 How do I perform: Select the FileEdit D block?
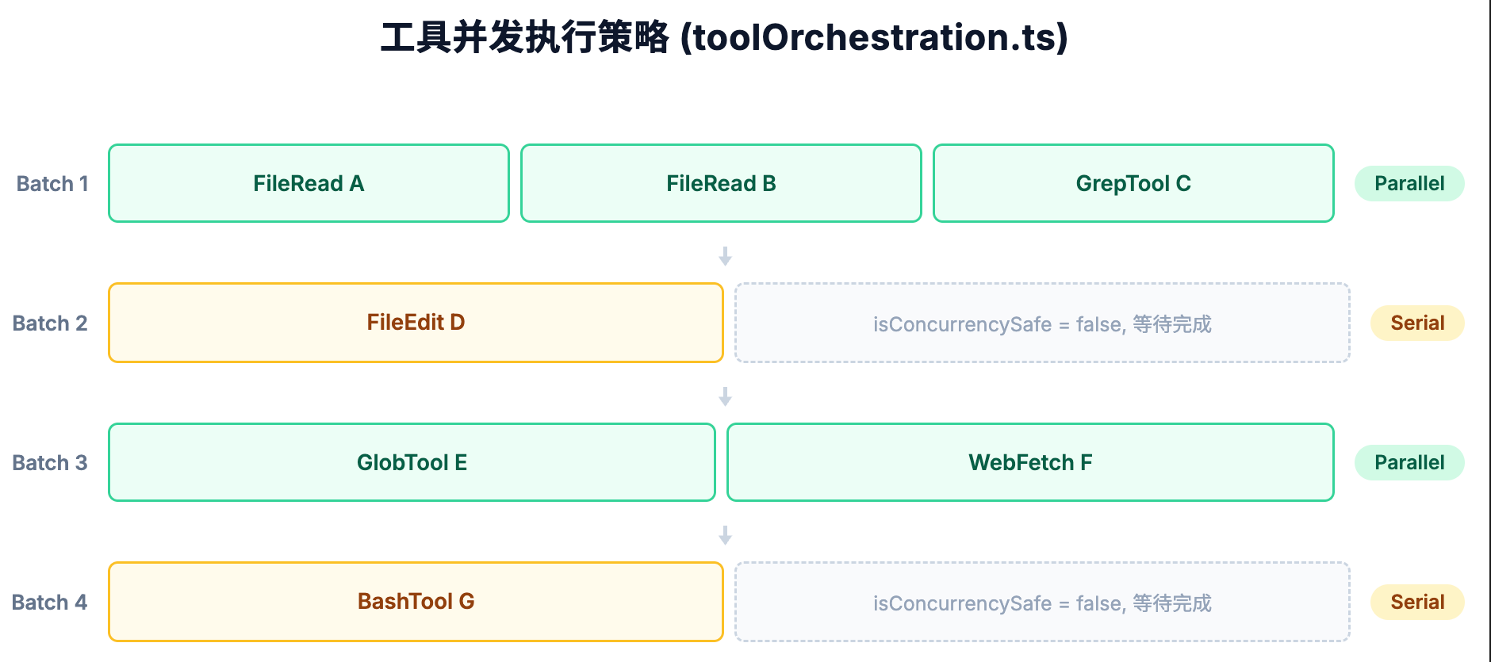tap(416, 323)
